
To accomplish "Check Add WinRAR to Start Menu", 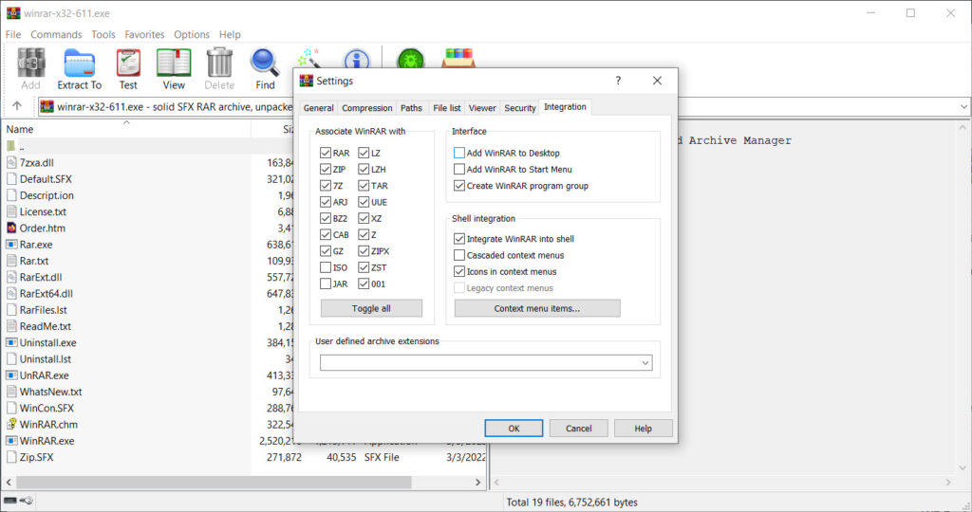I will click(459, 169).
